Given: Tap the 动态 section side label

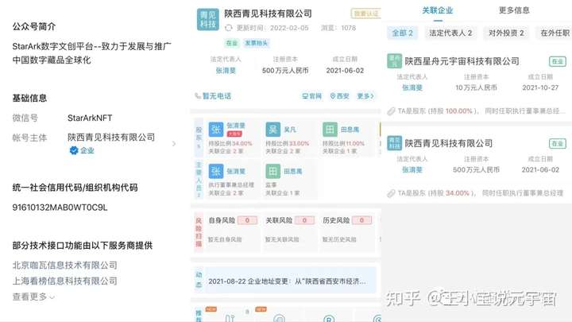Looking at the screenshot, I should tap(199, 280).
